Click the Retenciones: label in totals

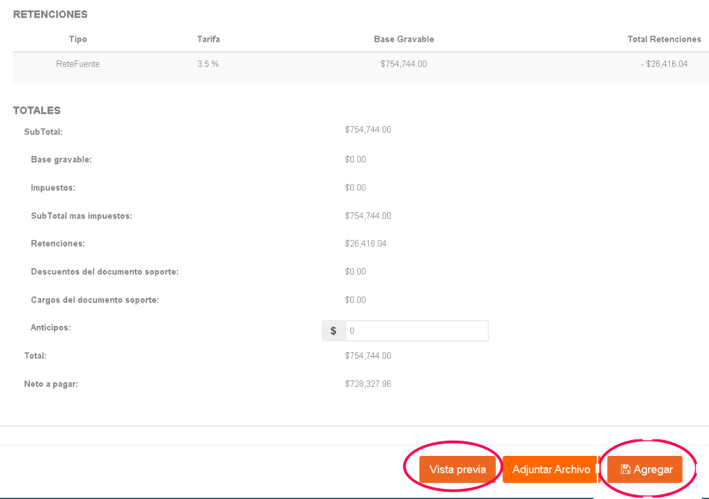(58, 243)
